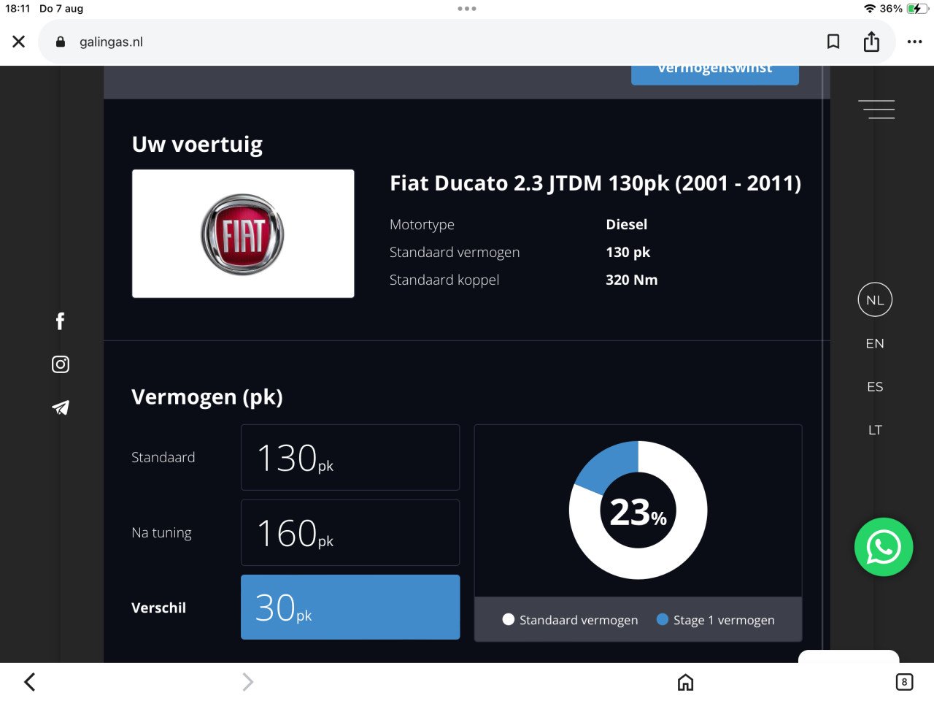
Task: Click the Vermogenswinst button
Action: click(714, 73)
